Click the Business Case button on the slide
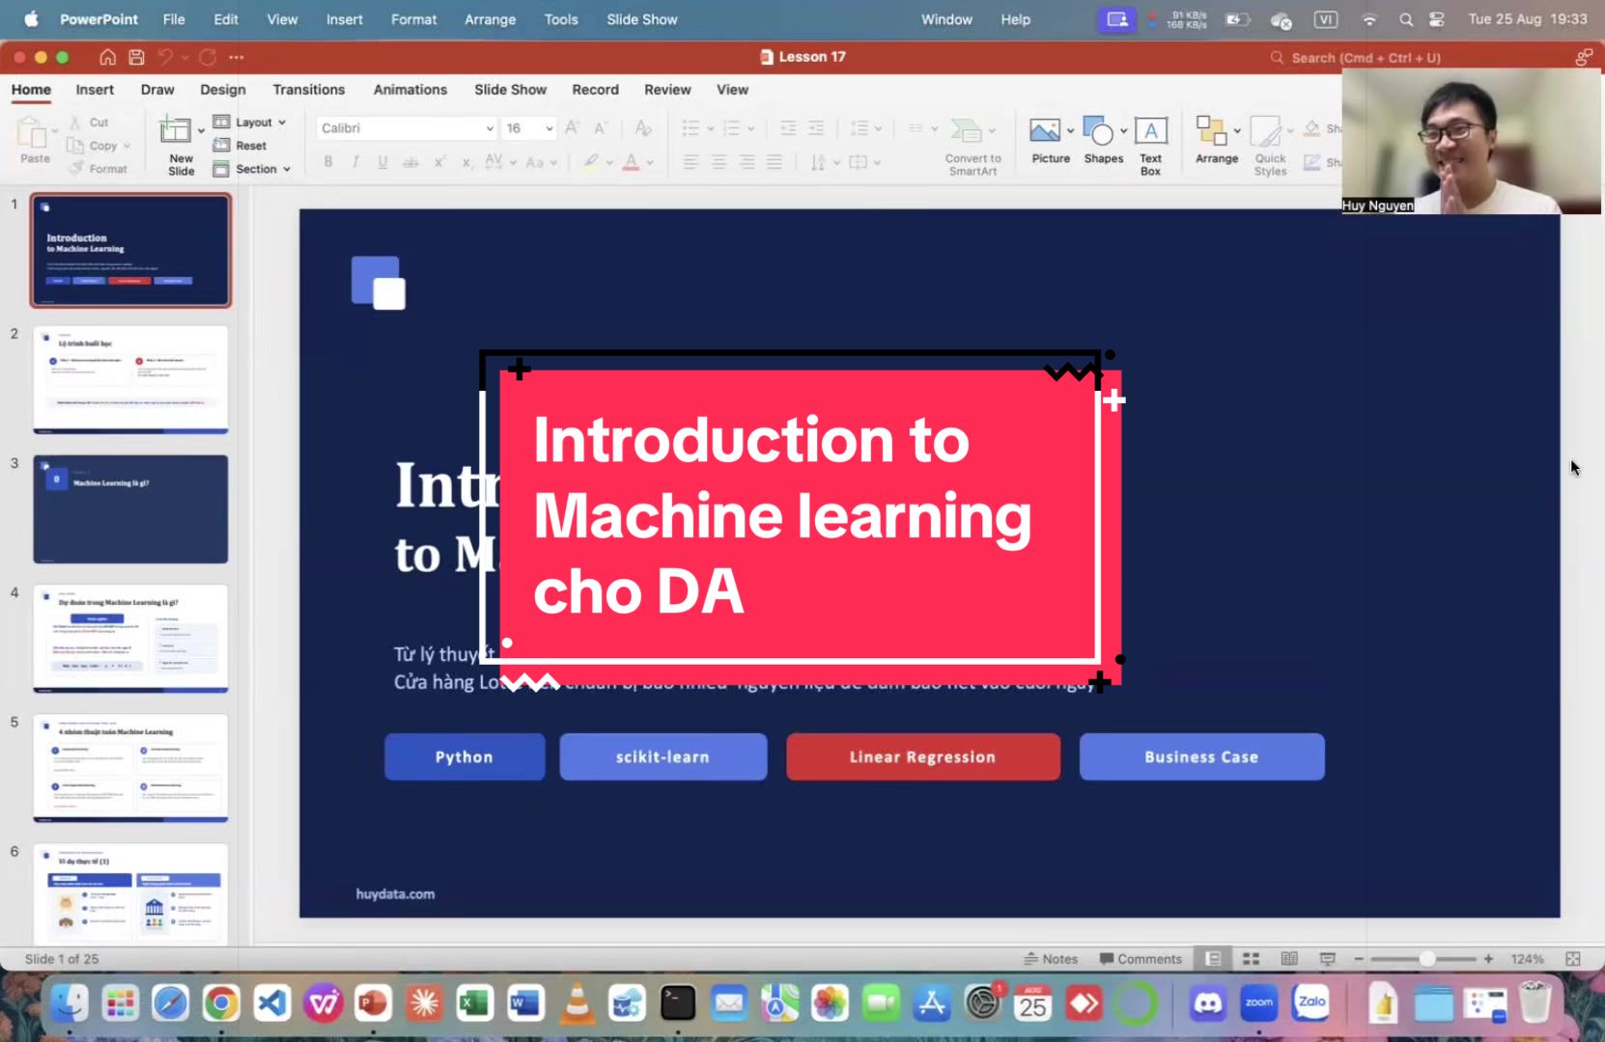Screen dimensions: 1605x1042 (x=1202, y=757)
